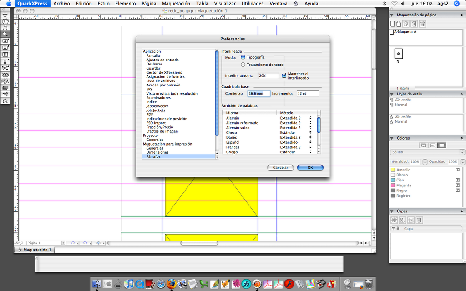This screenshot has height=291, width=466.
Task: Click the Cancelar button
Action: click(280, 167)
